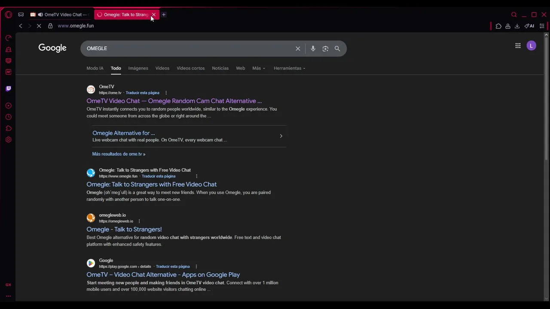Open a new tab with plus button
550x309 pixels.
(164, 15)
